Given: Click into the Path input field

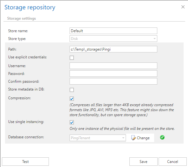Looking at the screenshot, I should 113,49.
